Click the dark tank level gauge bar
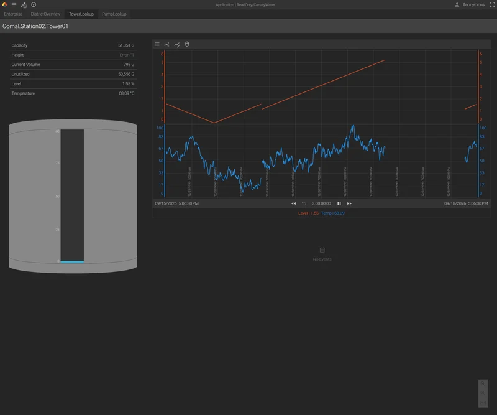The image size is (497, 415). [x=72, y=195]
